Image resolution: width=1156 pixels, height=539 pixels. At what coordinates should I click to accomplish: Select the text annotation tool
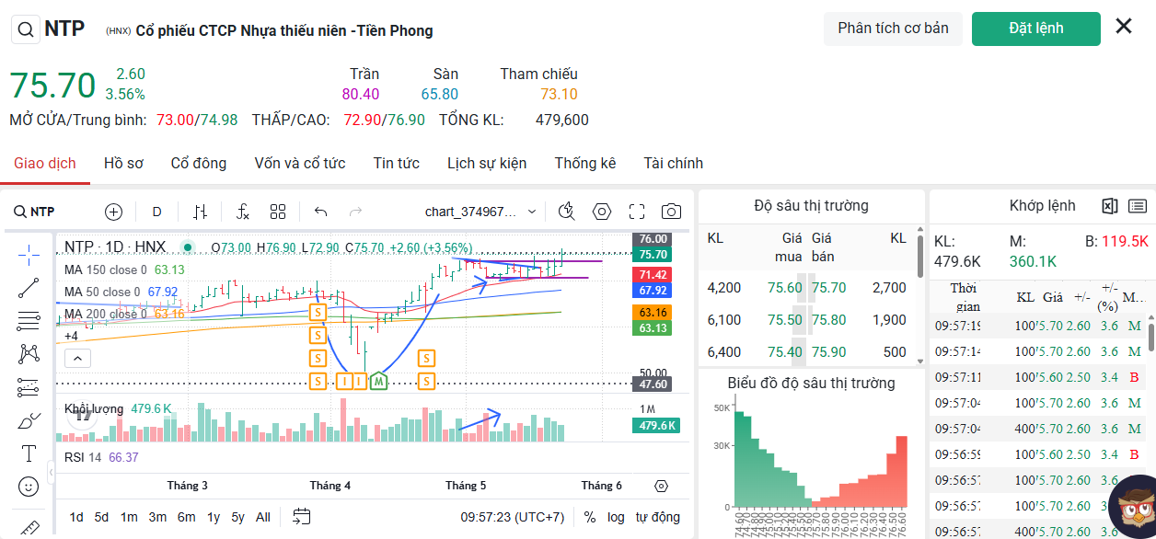tap(29, 453)
